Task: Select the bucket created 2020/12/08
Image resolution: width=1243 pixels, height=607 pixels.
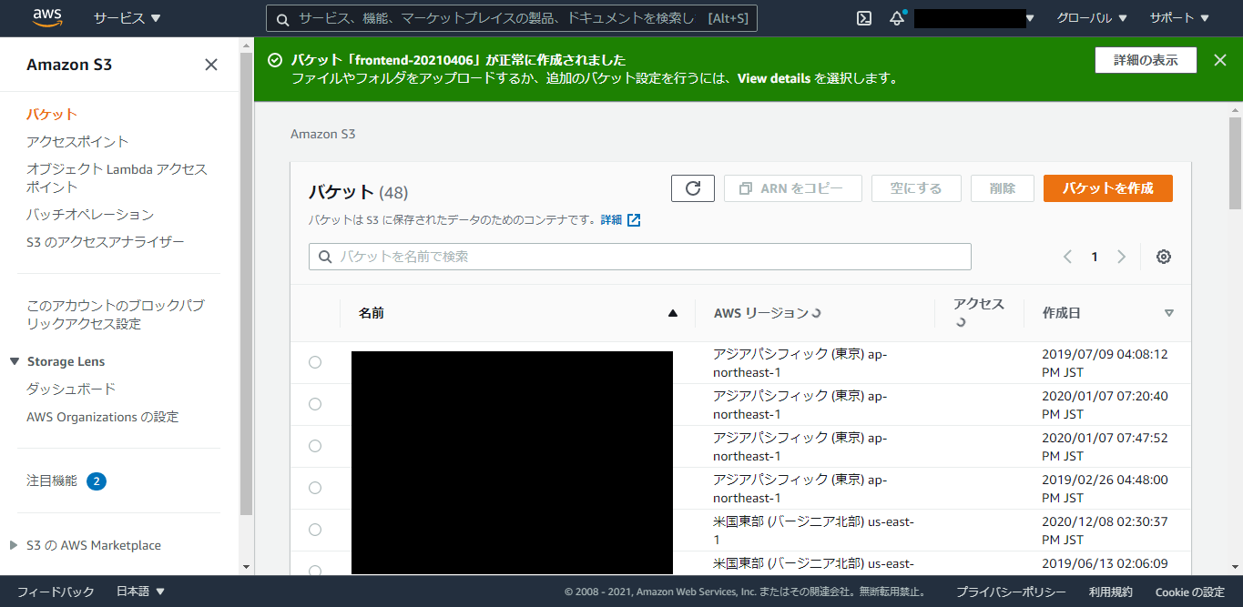Action: (315, 530)
